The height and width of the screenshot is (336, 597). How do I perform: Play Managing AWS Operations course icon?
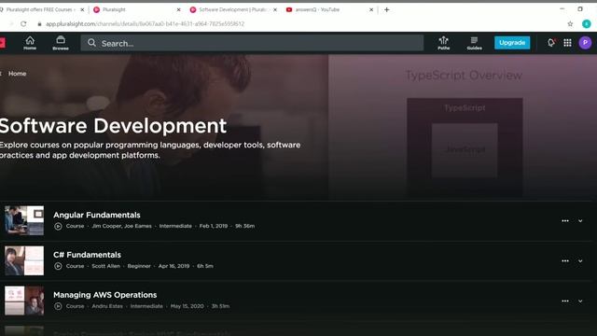(x=58, y=306)
